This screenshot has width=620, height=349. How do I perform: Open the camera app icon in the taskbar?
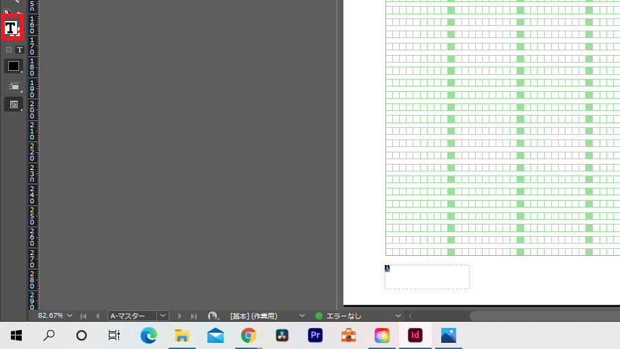click(348, 335)
